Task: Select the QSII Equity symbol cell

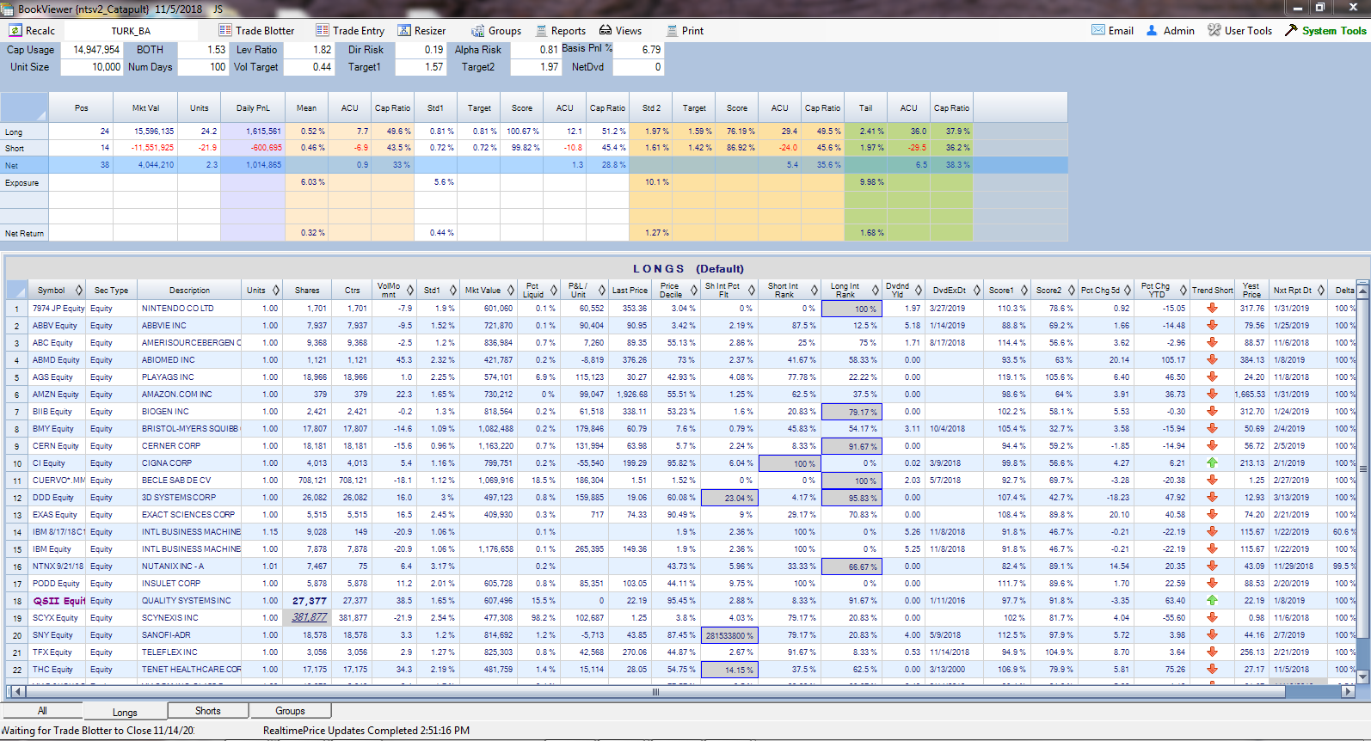Action: click(58, 600)
